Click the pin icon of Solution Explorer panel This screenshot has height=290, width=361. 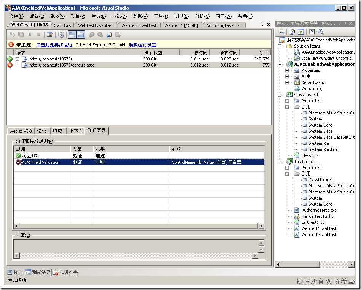(345, 24)
